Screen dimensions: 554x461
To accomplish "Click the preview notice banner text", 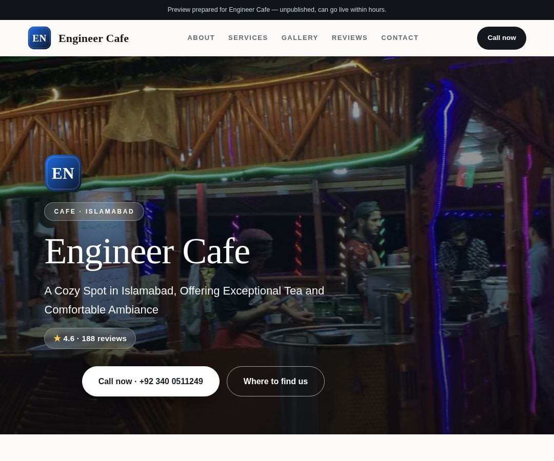I will (x=277, y=10).
